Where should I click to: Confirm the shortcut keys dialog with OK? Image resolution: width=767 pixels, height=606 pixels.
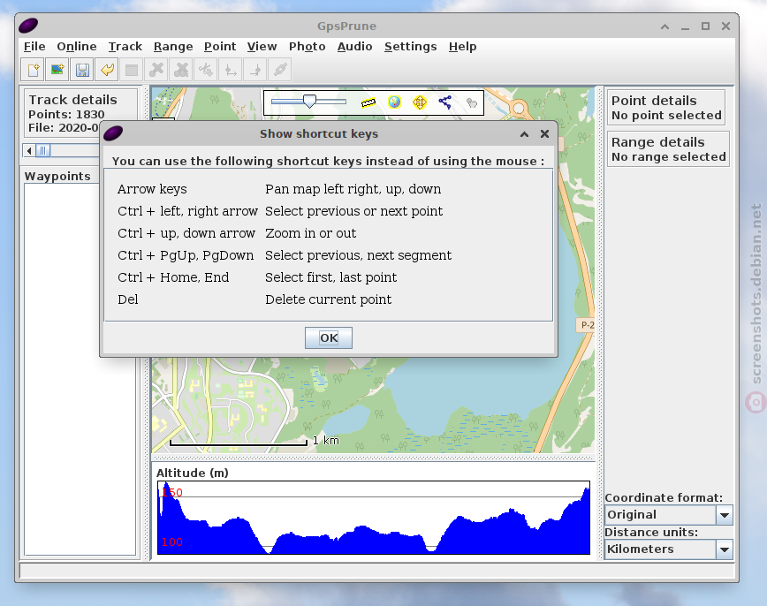[x=329, y=338]
